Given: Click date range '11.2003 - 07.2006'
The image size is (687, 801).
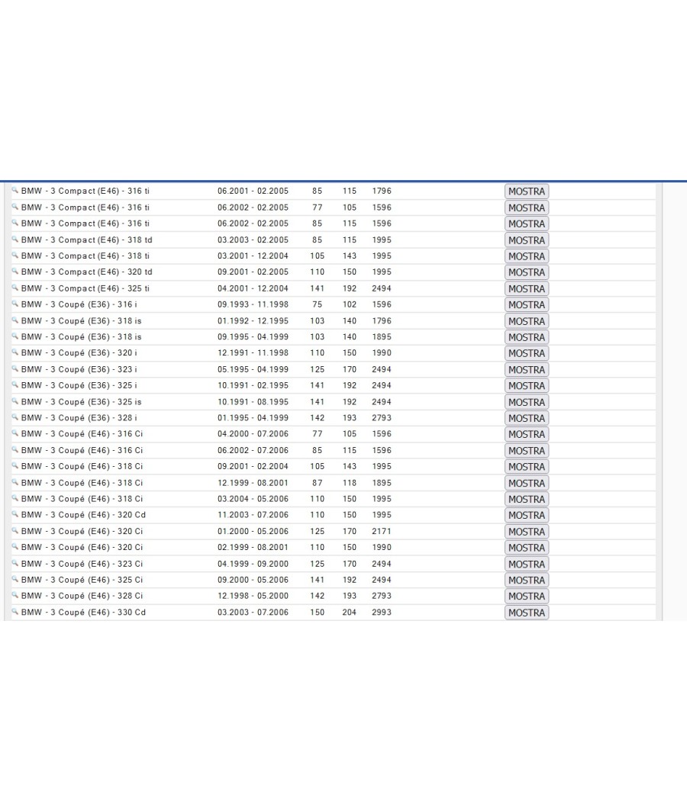Looking at the screenshot, I should pyautogui.click(x=253, y=515).
